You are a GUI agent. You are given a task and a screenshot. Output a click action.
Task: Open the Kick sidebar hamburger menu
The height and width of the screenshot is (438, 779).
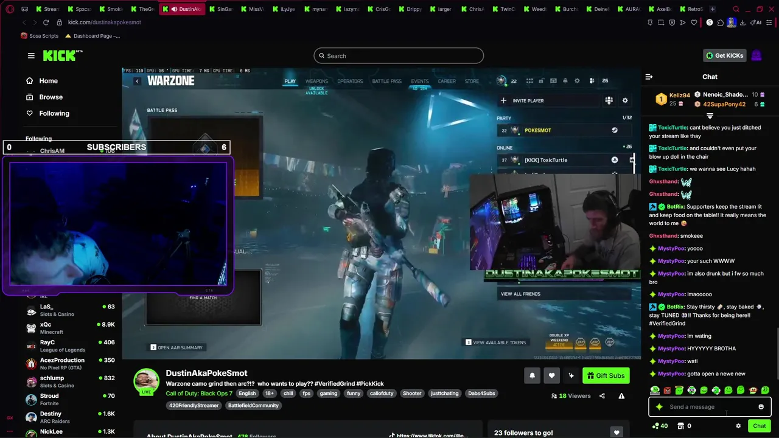point(31,55)
